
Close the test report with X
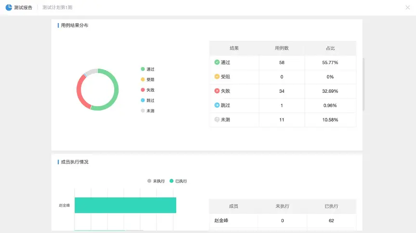click(x=407, y=7)
